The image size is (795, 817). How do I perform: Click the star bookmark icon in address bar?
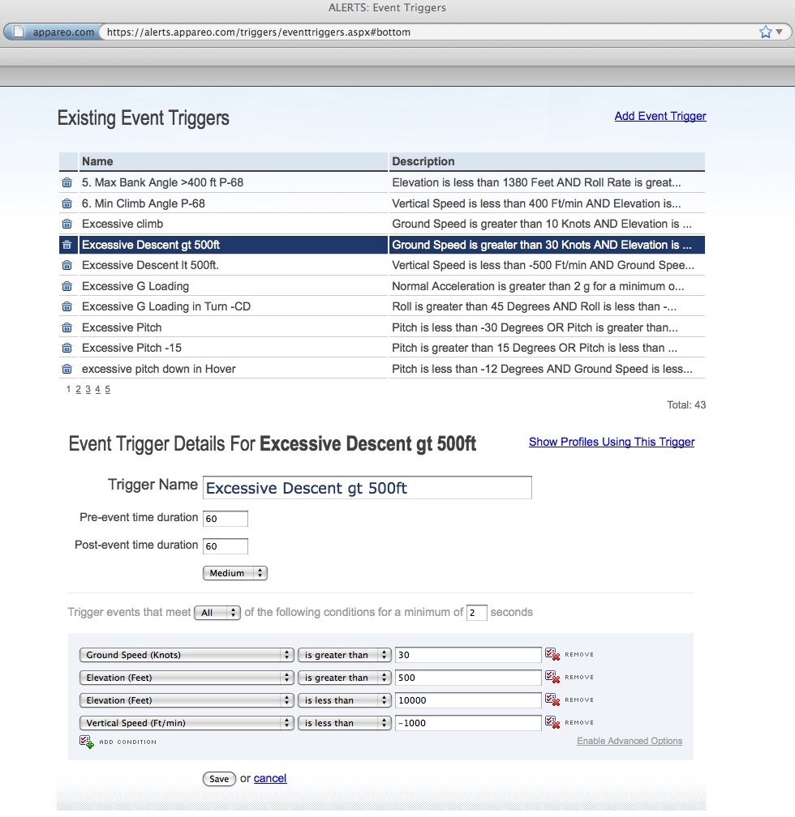[763, 32]
